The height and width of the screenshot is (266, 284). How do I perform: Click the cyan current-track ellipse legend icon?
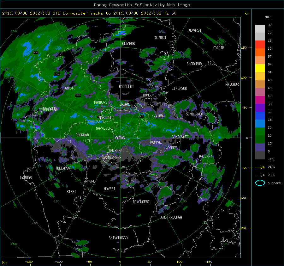coord(260,183)
